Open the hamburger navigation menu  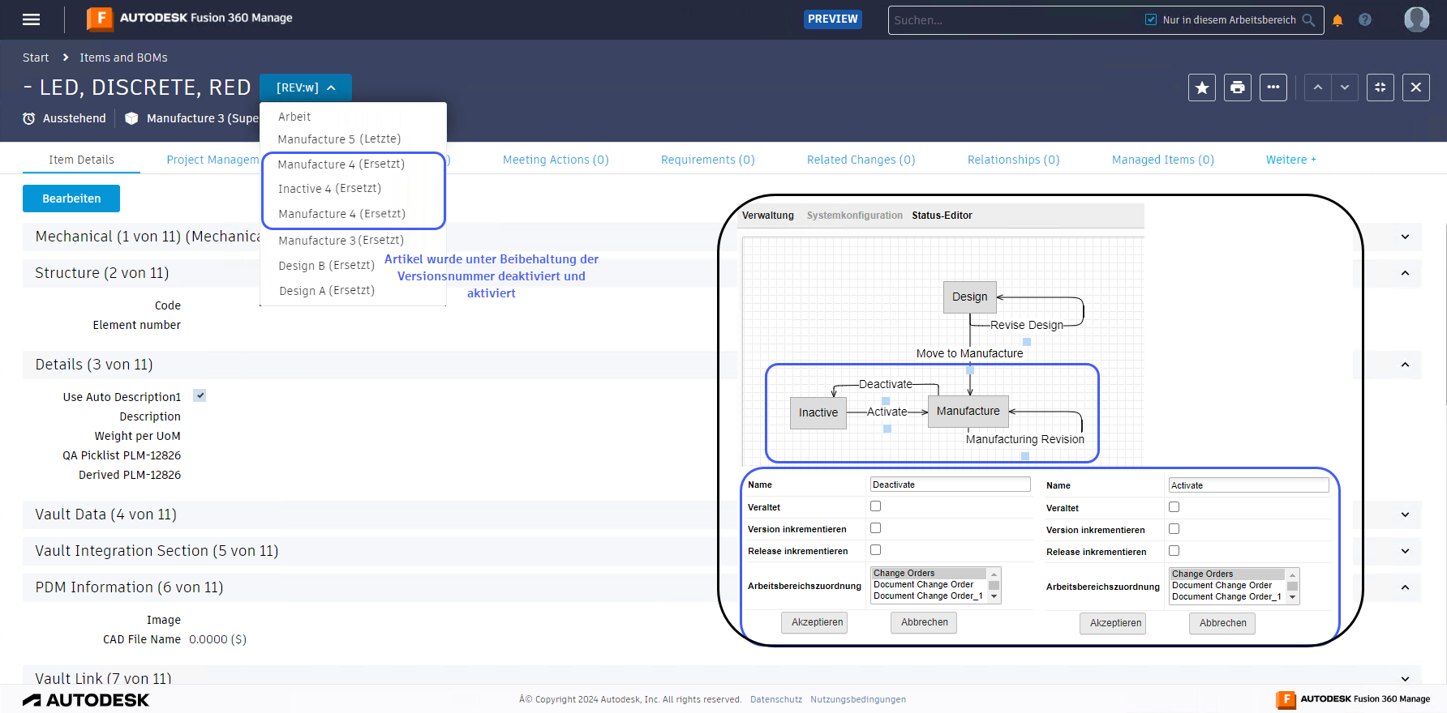point(32,19)
